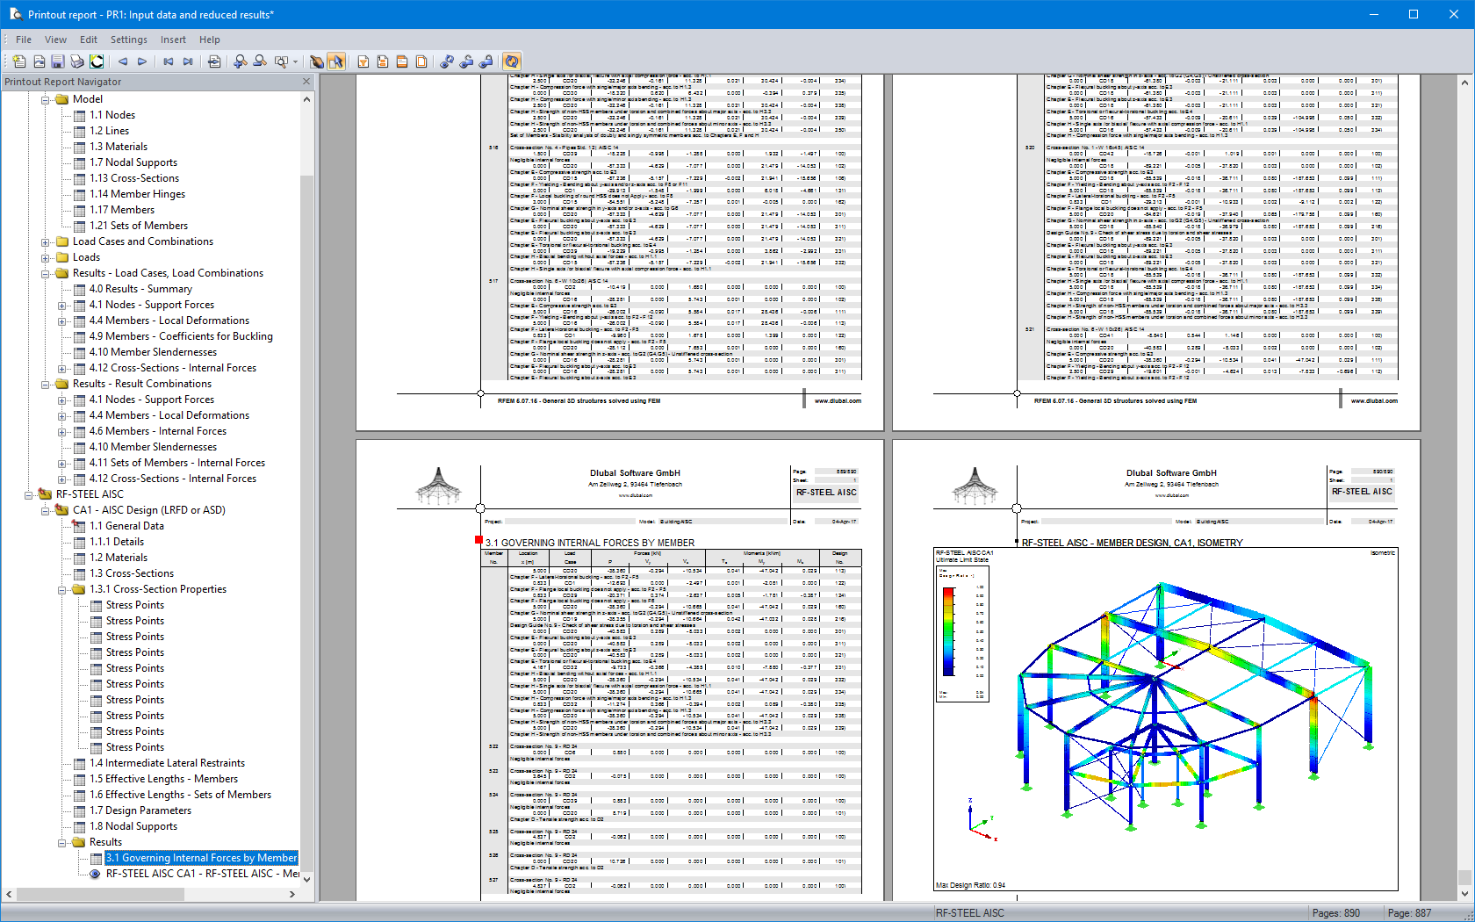
Task: Select 1.1 Nodes in navigator
Action: (x=112, y=115)
